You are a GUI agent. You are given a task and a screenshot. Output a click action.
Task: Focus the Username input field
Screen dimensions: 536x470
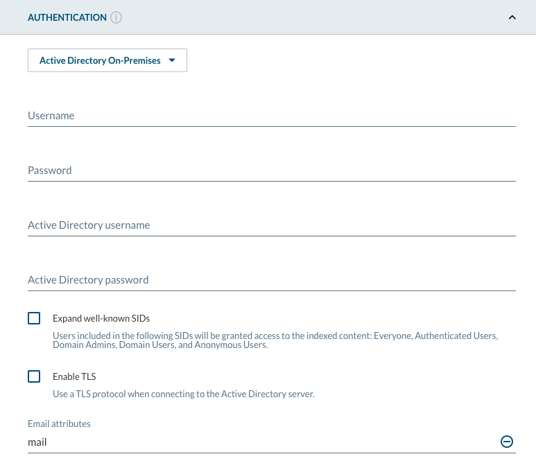(271, 116)
